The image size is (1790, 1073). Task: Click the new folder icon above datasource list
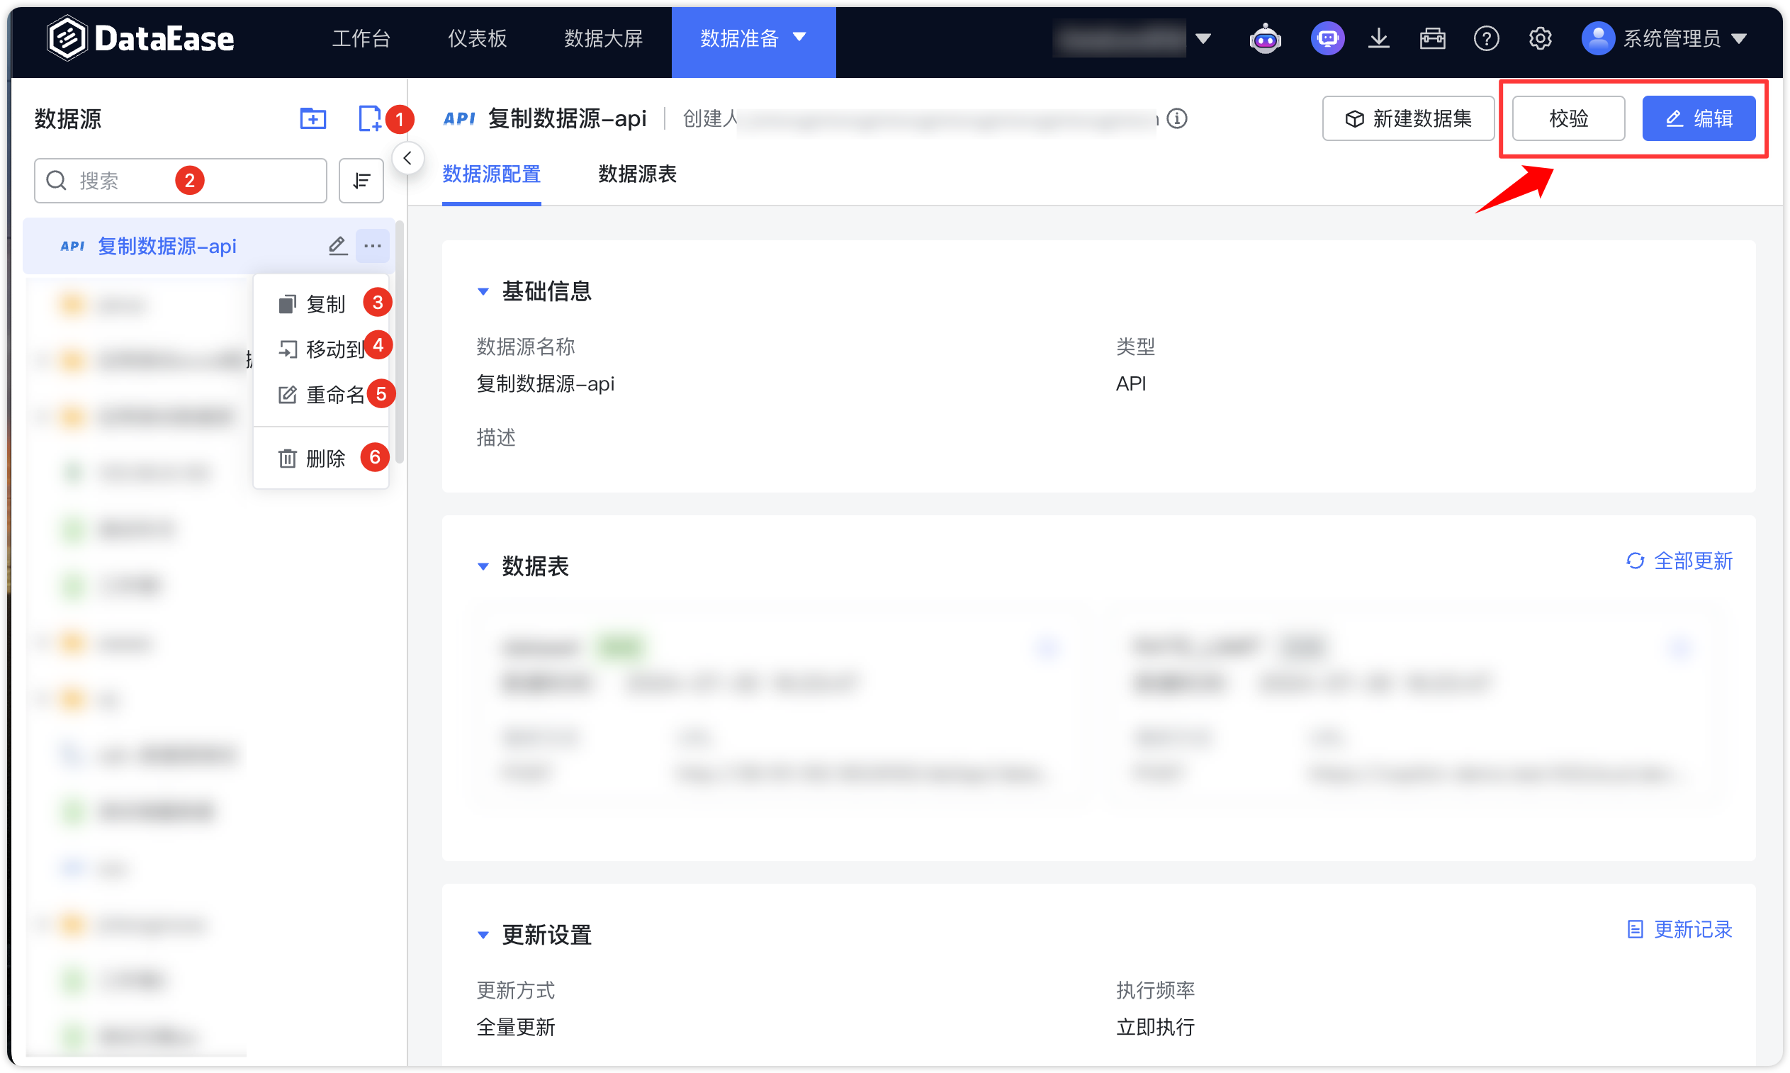point(313,118)
